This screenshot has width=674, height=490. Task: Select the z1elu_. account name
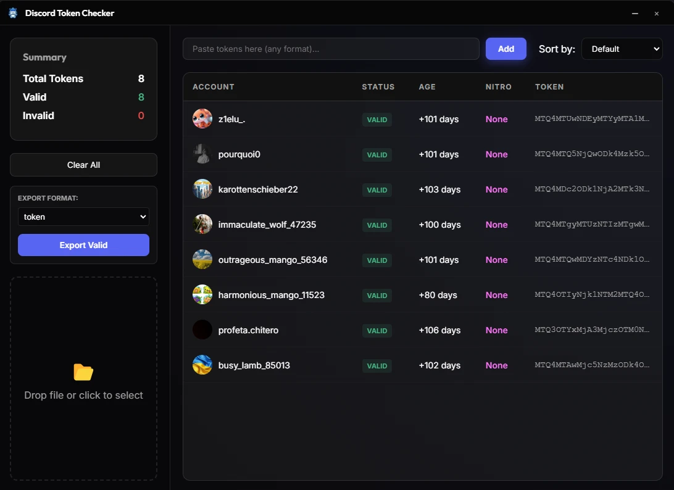231,119
